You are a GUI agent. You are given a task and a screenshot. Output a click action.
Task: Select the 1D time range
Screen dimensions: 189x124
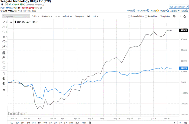click(x=12, y=123)
